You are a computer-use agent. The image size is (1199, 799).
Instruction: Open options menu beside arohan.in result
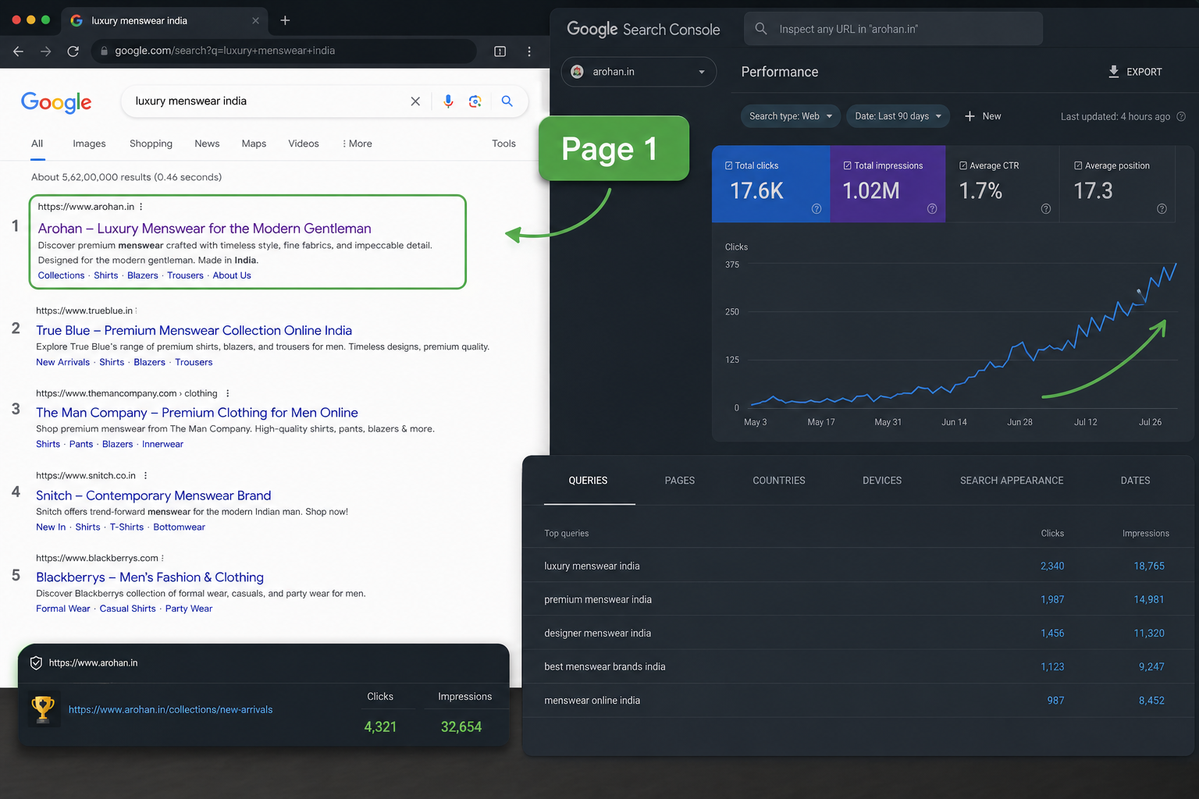[x=141, y=207]
